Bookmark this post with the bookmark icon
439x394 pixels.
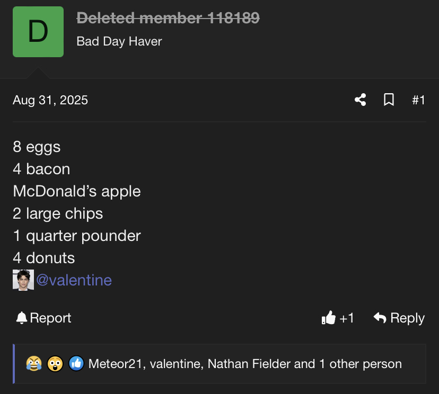click(389, 100)
